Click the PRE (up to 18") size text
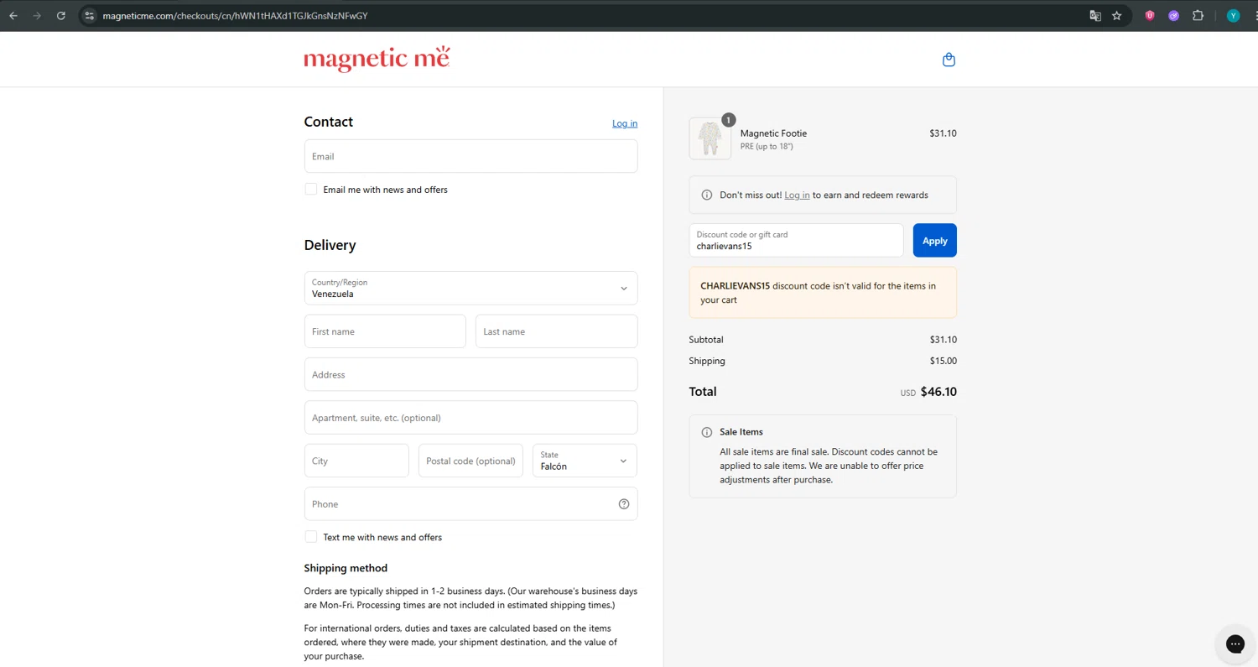This screenshot has width=1258, height=667. [767, 147]
